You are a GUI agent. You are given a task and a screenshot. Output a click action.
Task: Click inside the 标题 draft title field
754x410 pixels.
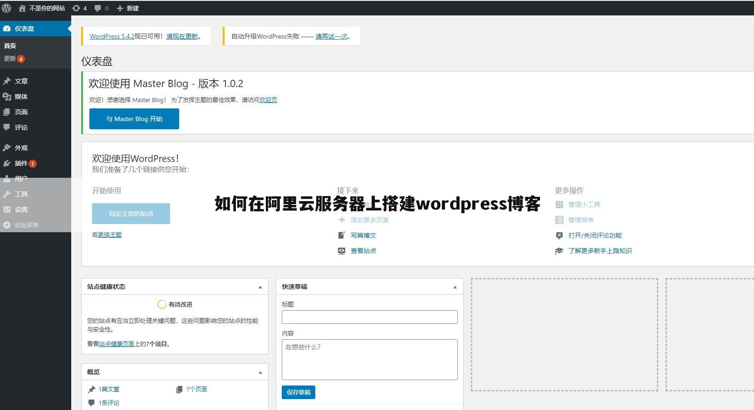point(369,317)
